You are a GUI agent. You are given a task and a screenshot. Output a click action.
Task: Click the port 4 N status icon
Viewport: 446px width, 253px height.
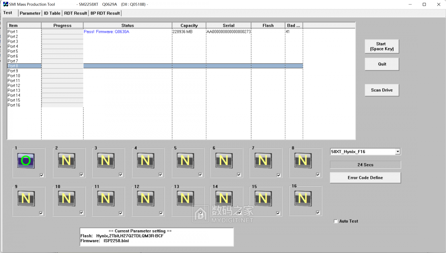coord(145,160)
